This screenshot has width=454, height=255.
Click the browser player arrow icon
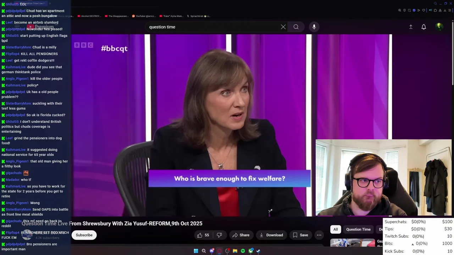(x=419, y=10)
